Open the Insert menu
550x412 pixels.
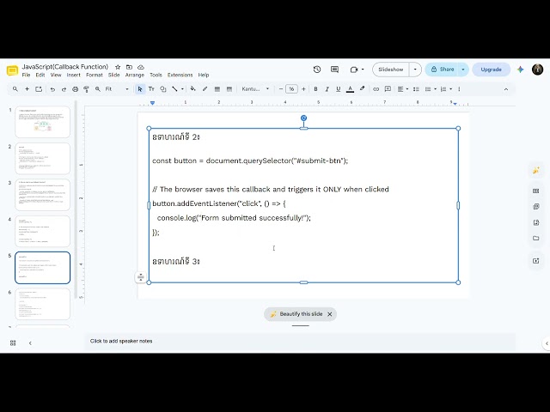click(x=74, y=75)
